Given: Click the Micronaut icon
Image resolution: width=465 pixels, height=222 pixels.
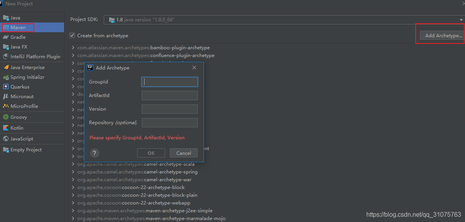Looking at the screenshot, I should point(6,96).
